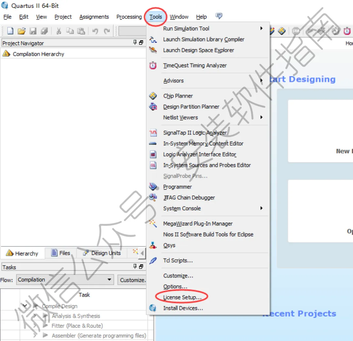Click the Design Space Explorer icon
Image resolution: width=353 pixels, height=341 pixels.
coord(153,50)
